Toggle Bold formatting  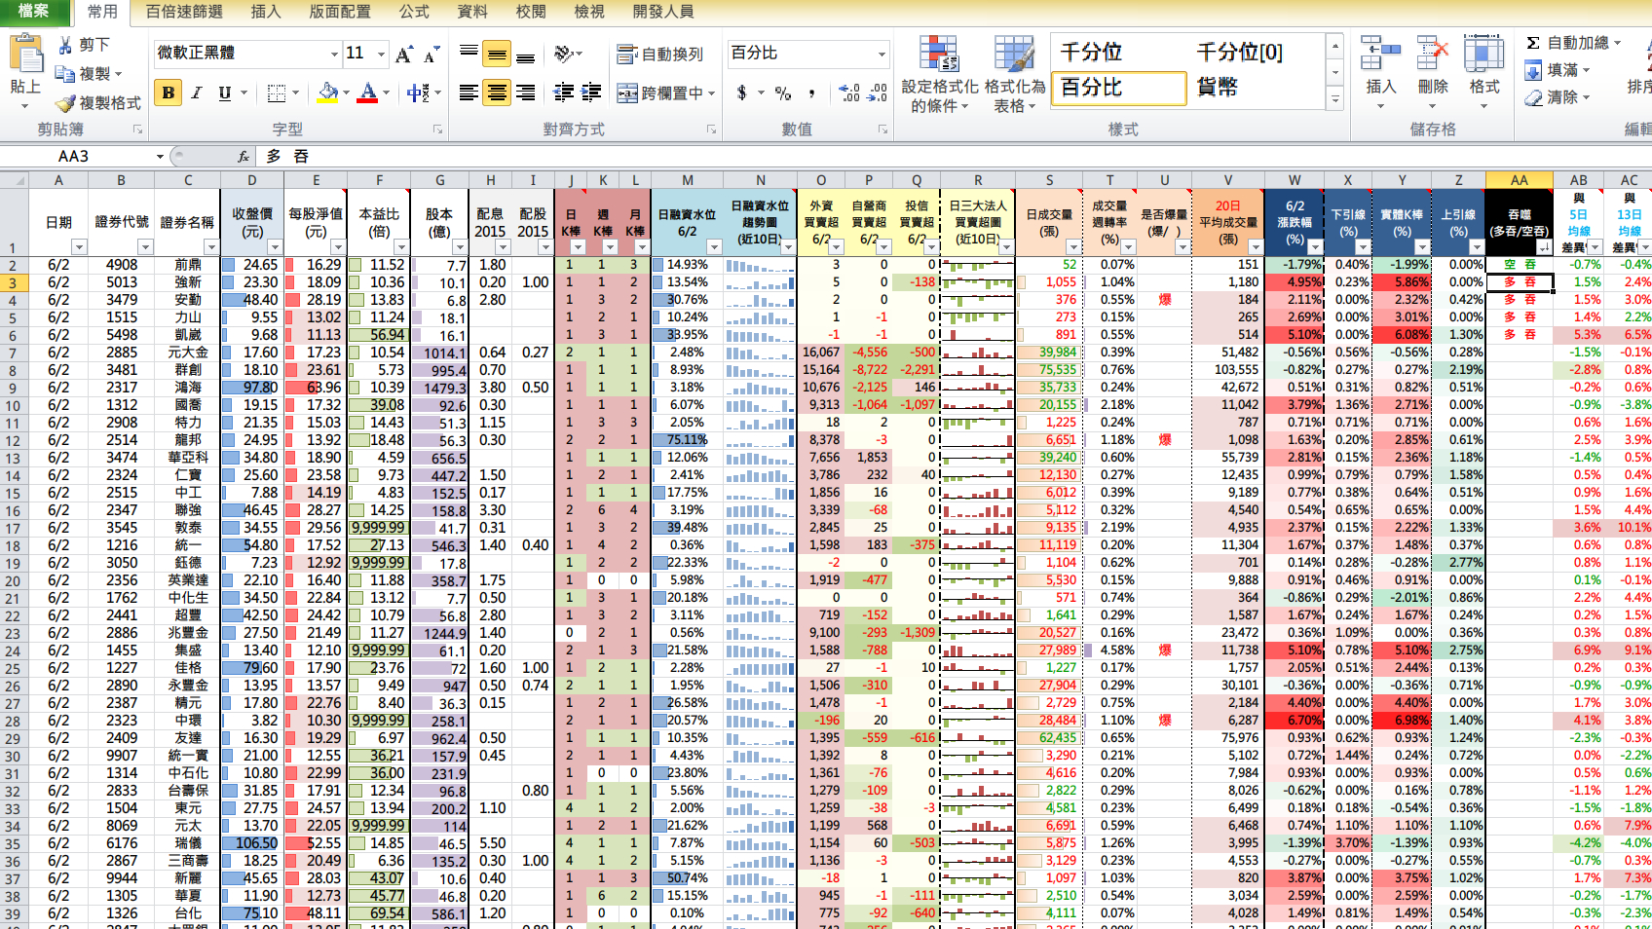(169, 93)
